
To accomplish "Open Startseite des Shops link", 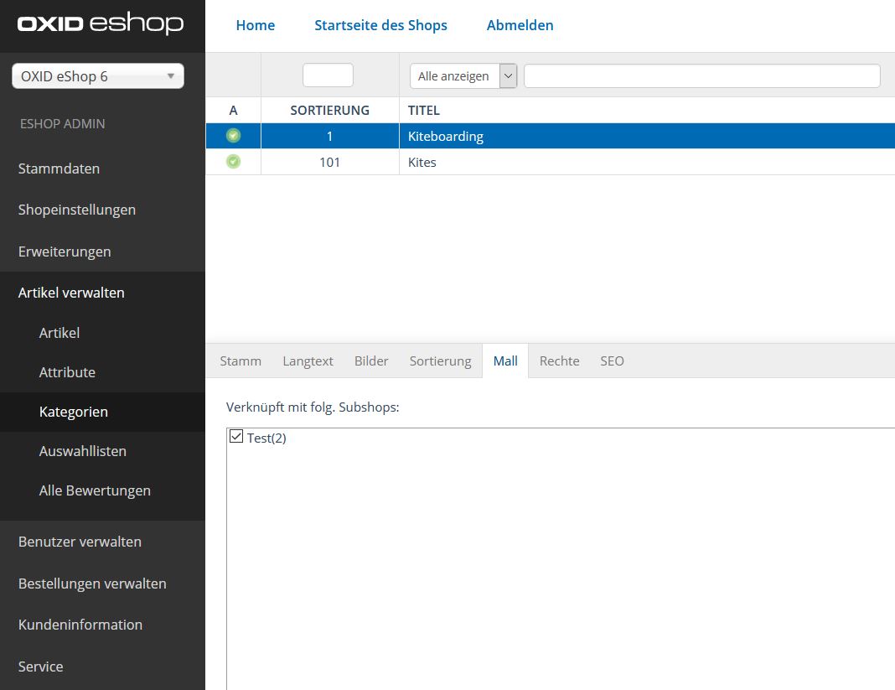I will coord(380,25).
